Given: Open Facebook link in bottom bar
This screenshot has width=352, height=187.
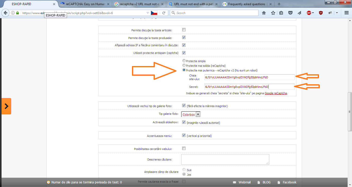Looking at the screenshot, I should click(290, 182).
